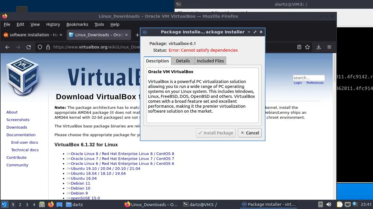
Task: Open Firefox File menu
Action: [7, 24]
